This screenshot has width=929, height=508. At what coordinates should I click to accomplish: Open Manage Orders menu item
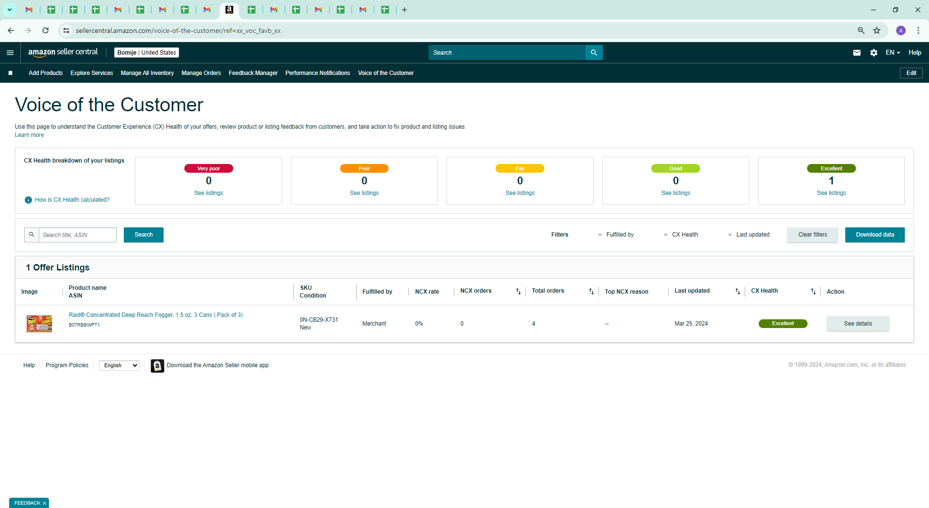[201, 73]
